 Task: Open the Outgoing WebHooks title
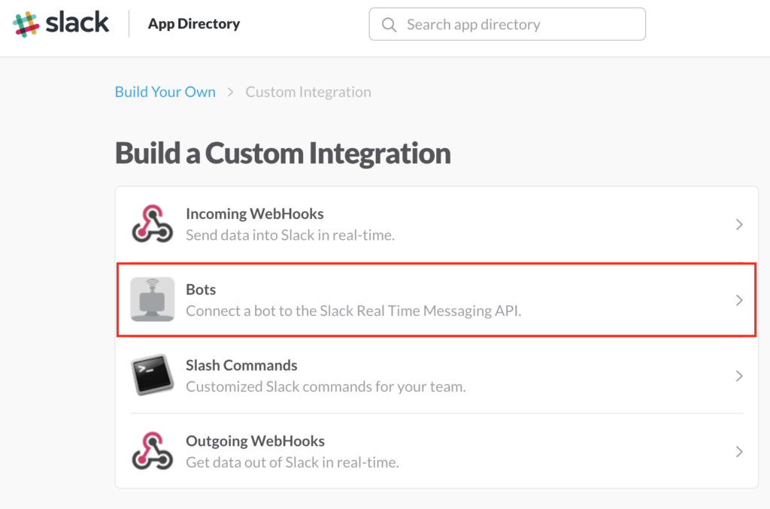pos(255,441)
